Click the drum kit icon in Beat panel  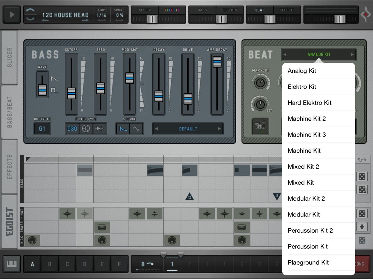point(260,126)
